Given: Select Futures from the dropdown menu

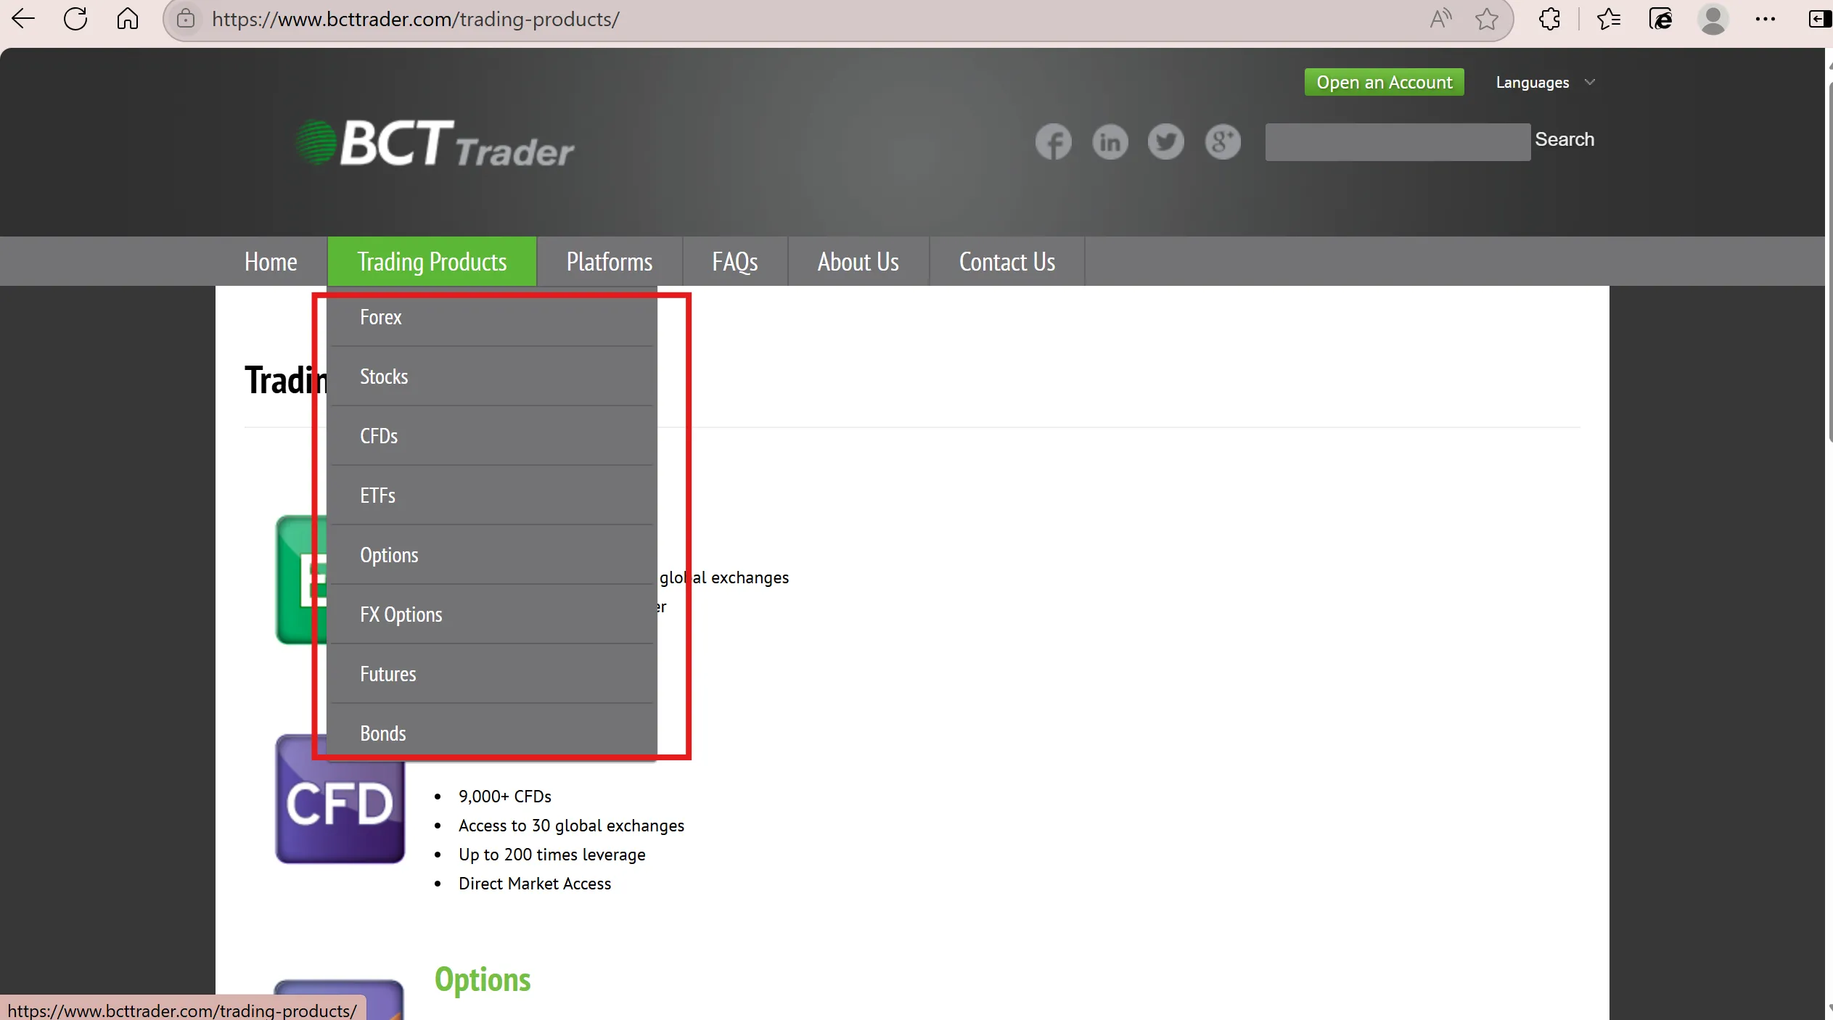Looking at the screenshot, I should click(492, 674).
